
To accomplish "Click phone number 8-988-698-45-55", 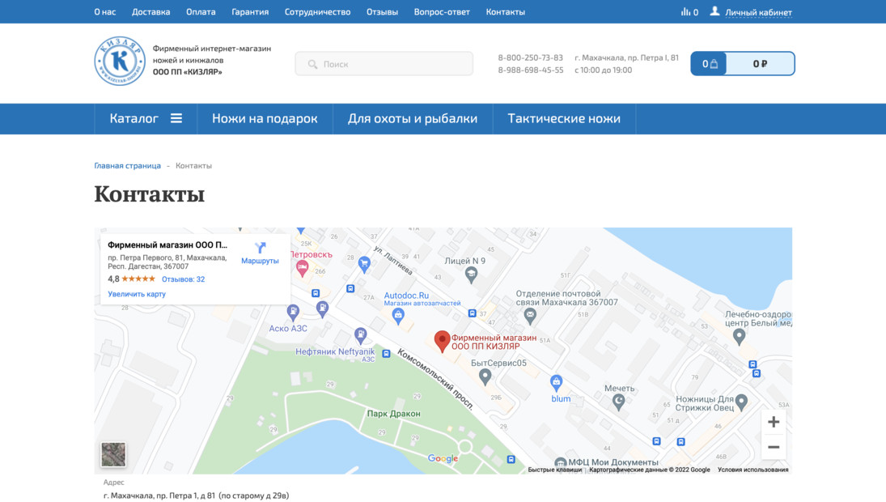I will point(530,70).
